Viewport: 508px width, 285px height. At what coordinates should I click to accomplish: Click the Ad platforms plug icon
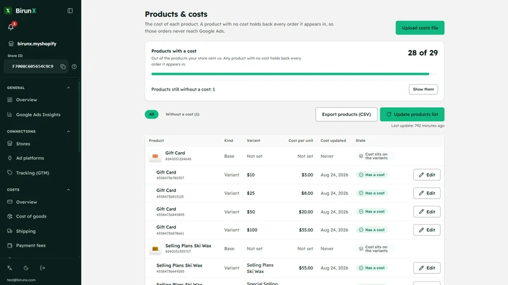point(10,158)
